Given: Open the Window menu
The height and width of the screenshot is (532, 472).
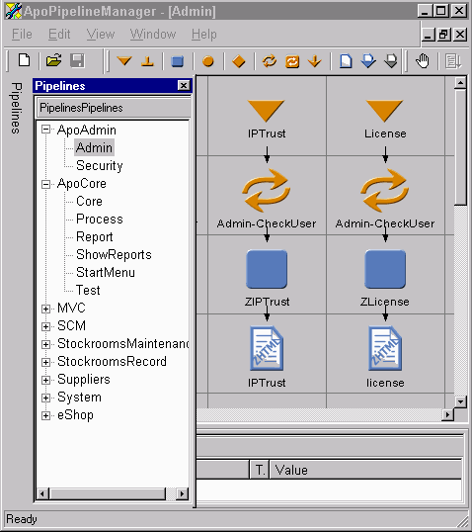Looking at the screenshot, I should point(153,35).
